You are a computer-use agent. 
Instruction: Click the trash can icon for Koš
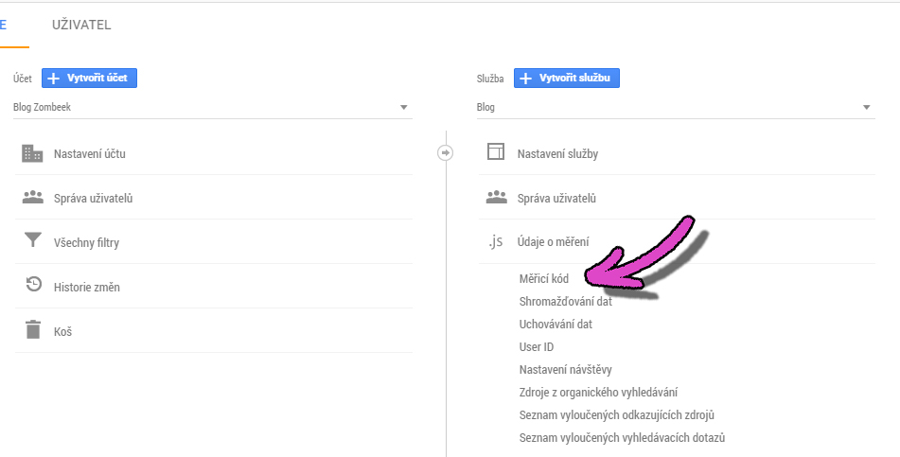point(33,329)
